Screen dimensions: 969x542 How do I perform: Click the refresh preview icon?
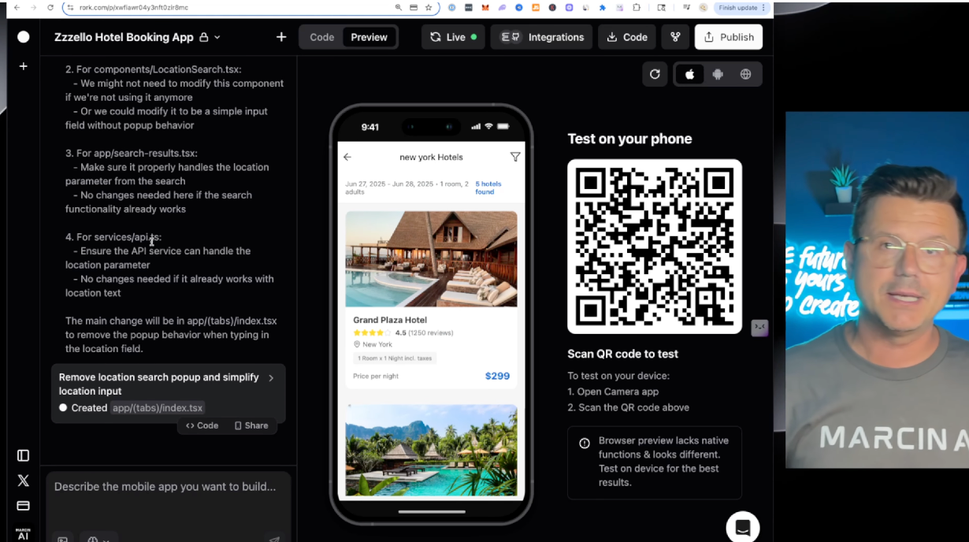pyautogui.click(x=655, y=74)
